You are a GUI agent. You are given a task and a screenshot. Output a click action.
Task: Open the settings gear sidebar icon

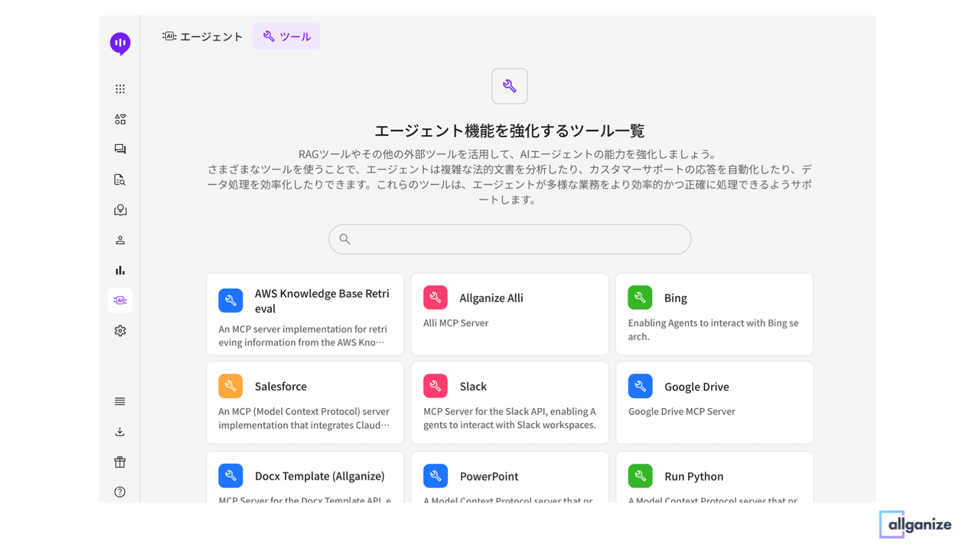point(120,331)
